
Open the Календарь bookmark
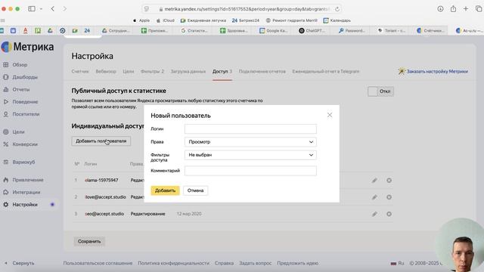[337, 20]
